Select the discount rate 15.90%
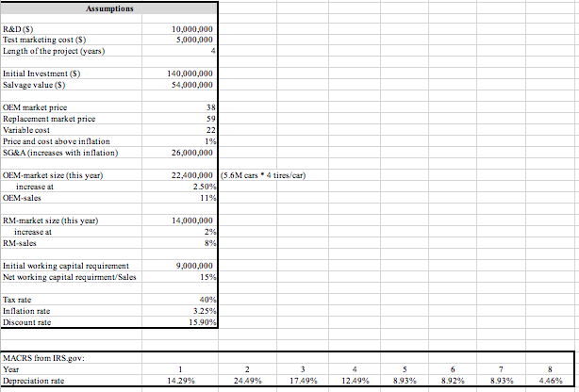 pyautogui.click(x=180, y=322)
